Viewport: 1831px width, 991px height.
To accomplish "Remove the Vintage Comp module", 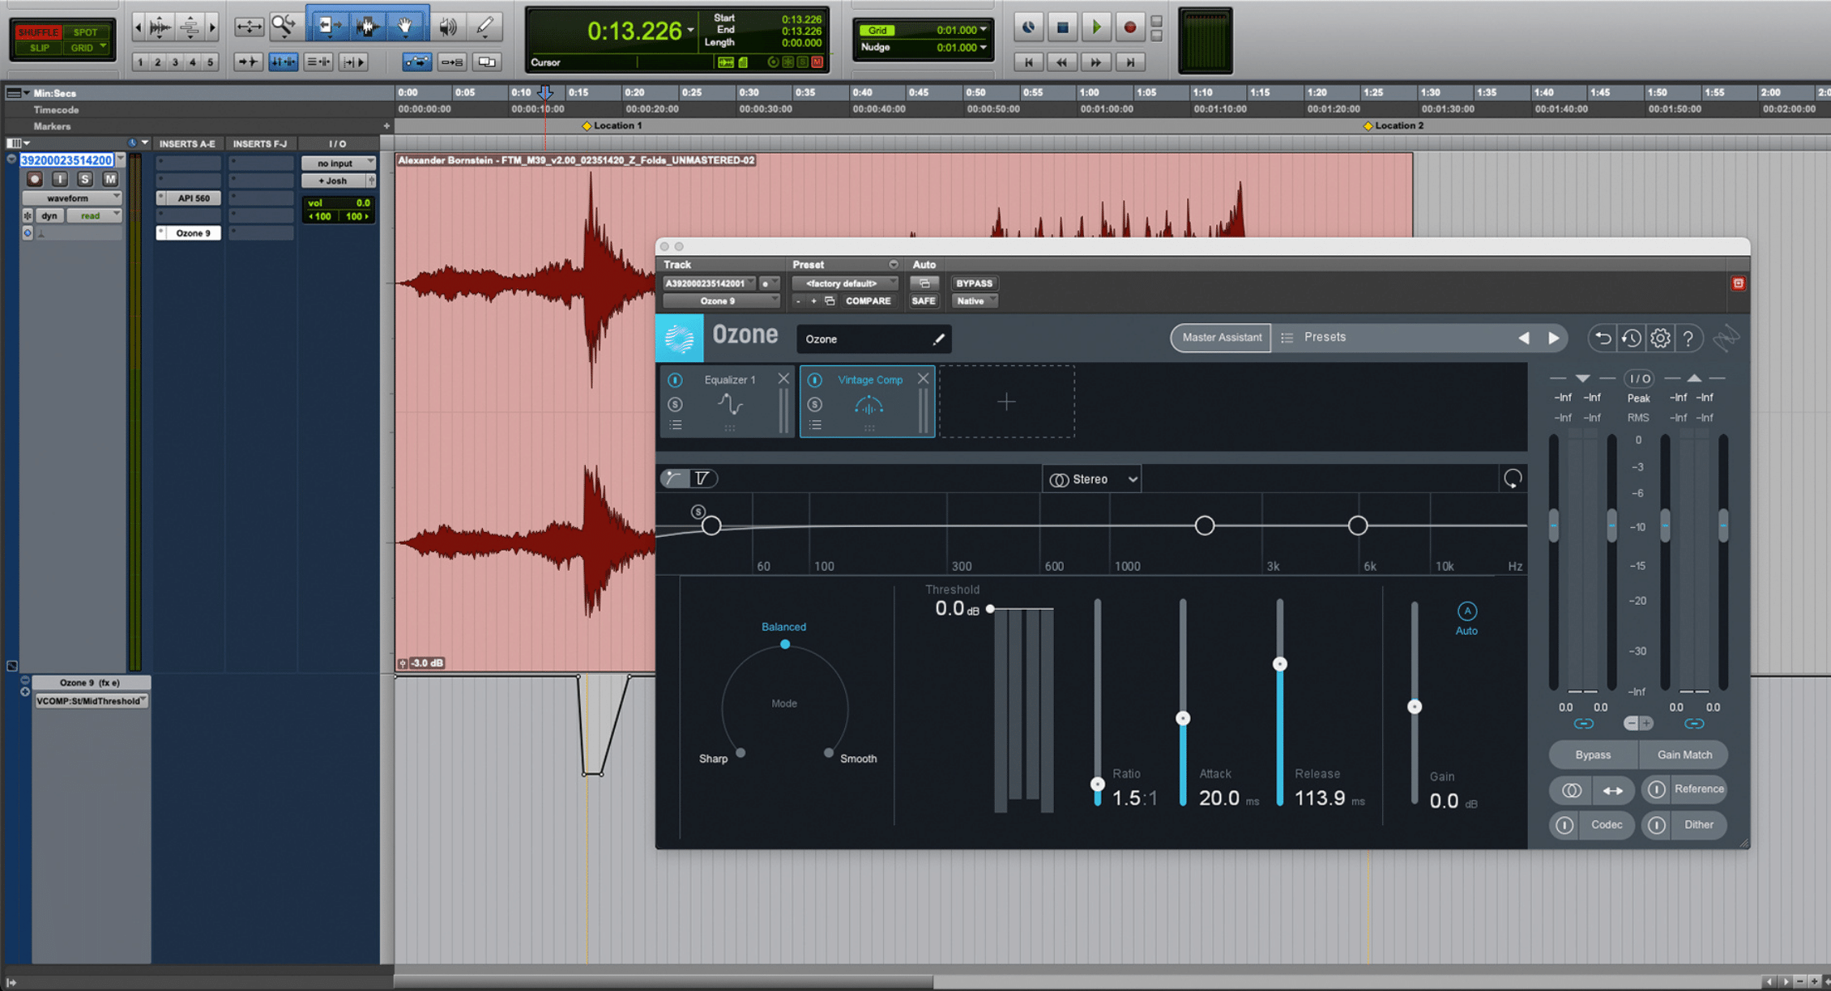I will point(923,379).
